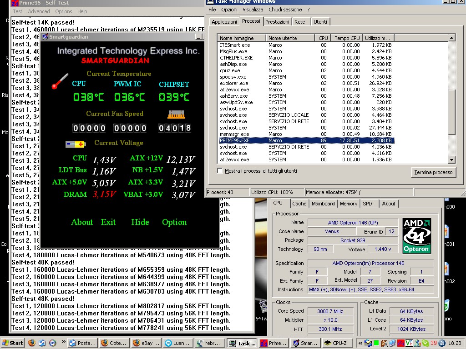Switch to the Applicazioni tab

pos(224,22)
